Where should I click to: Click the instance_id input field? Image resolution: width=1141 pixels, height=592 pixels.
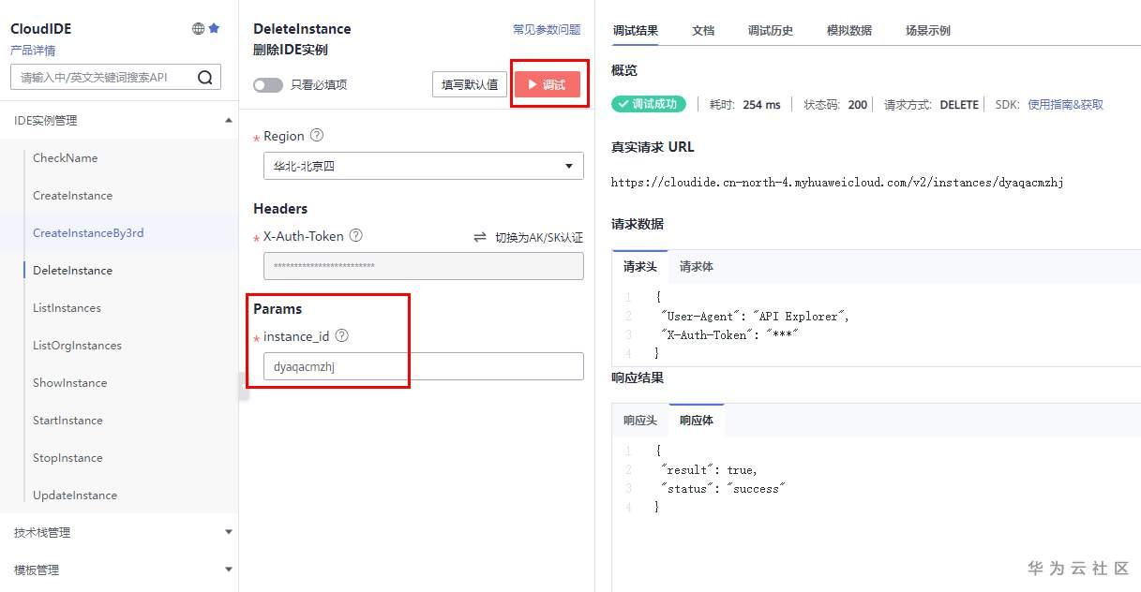point(424,366)
